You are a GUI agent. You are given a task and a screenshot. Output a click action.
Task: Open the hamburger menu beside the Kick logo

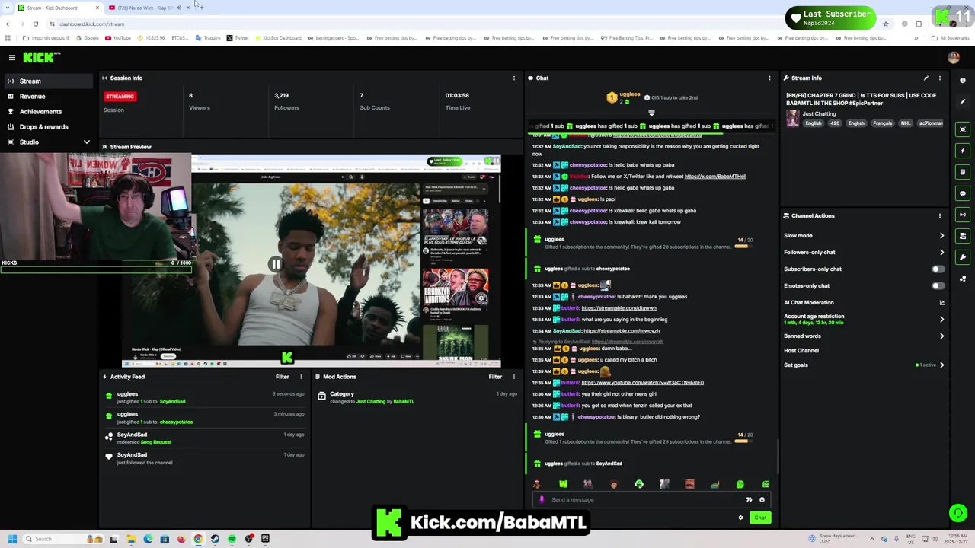(x=12, y=58)
